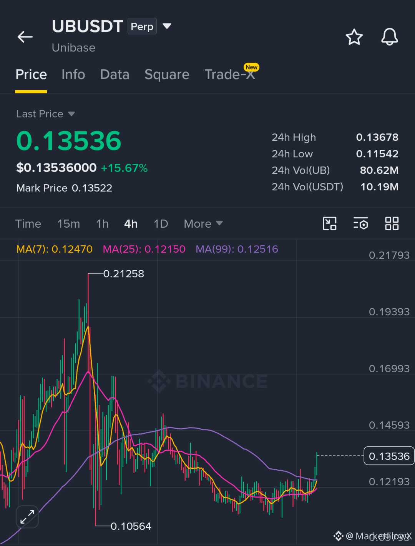Select the 1h chart interval
This screenshot has width=415, height=546.
[102, 224]
